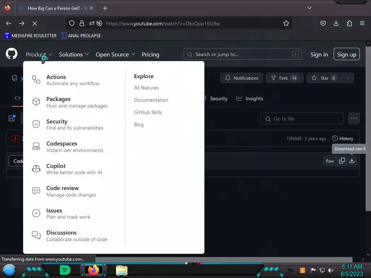Open the dropdown arrow beside Star button
Viewport: 371px width, 278px height.
pyautogui.click(x=348, y=78)
